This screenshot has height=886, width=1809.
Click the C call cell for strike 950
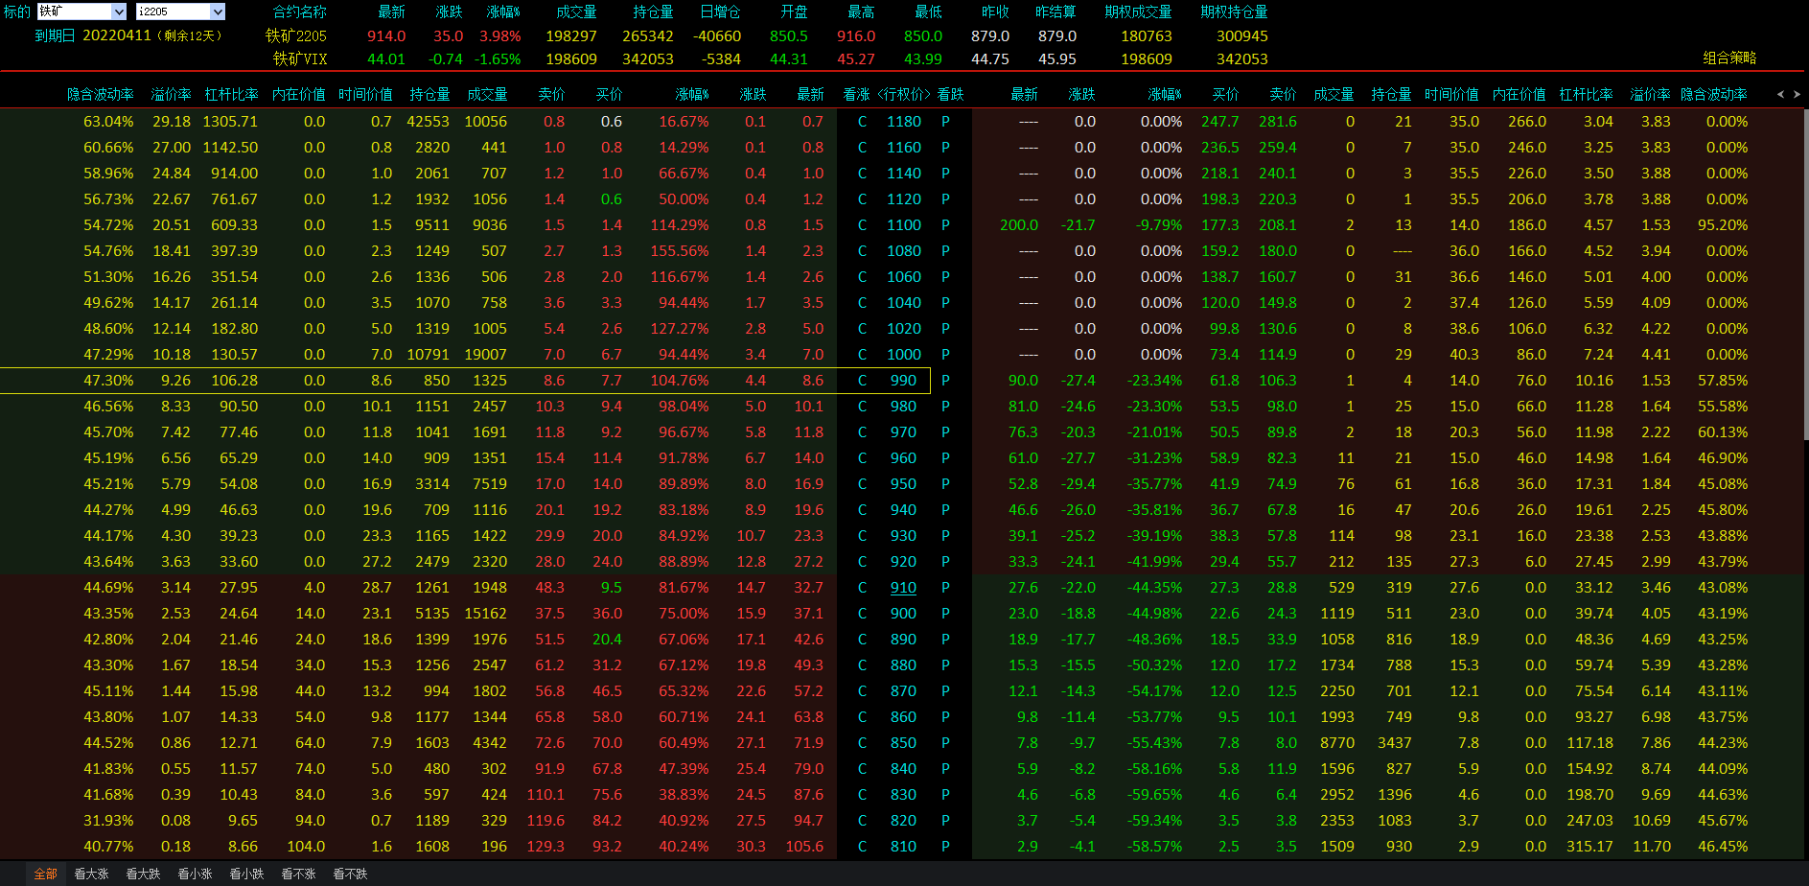click(862, 483)
